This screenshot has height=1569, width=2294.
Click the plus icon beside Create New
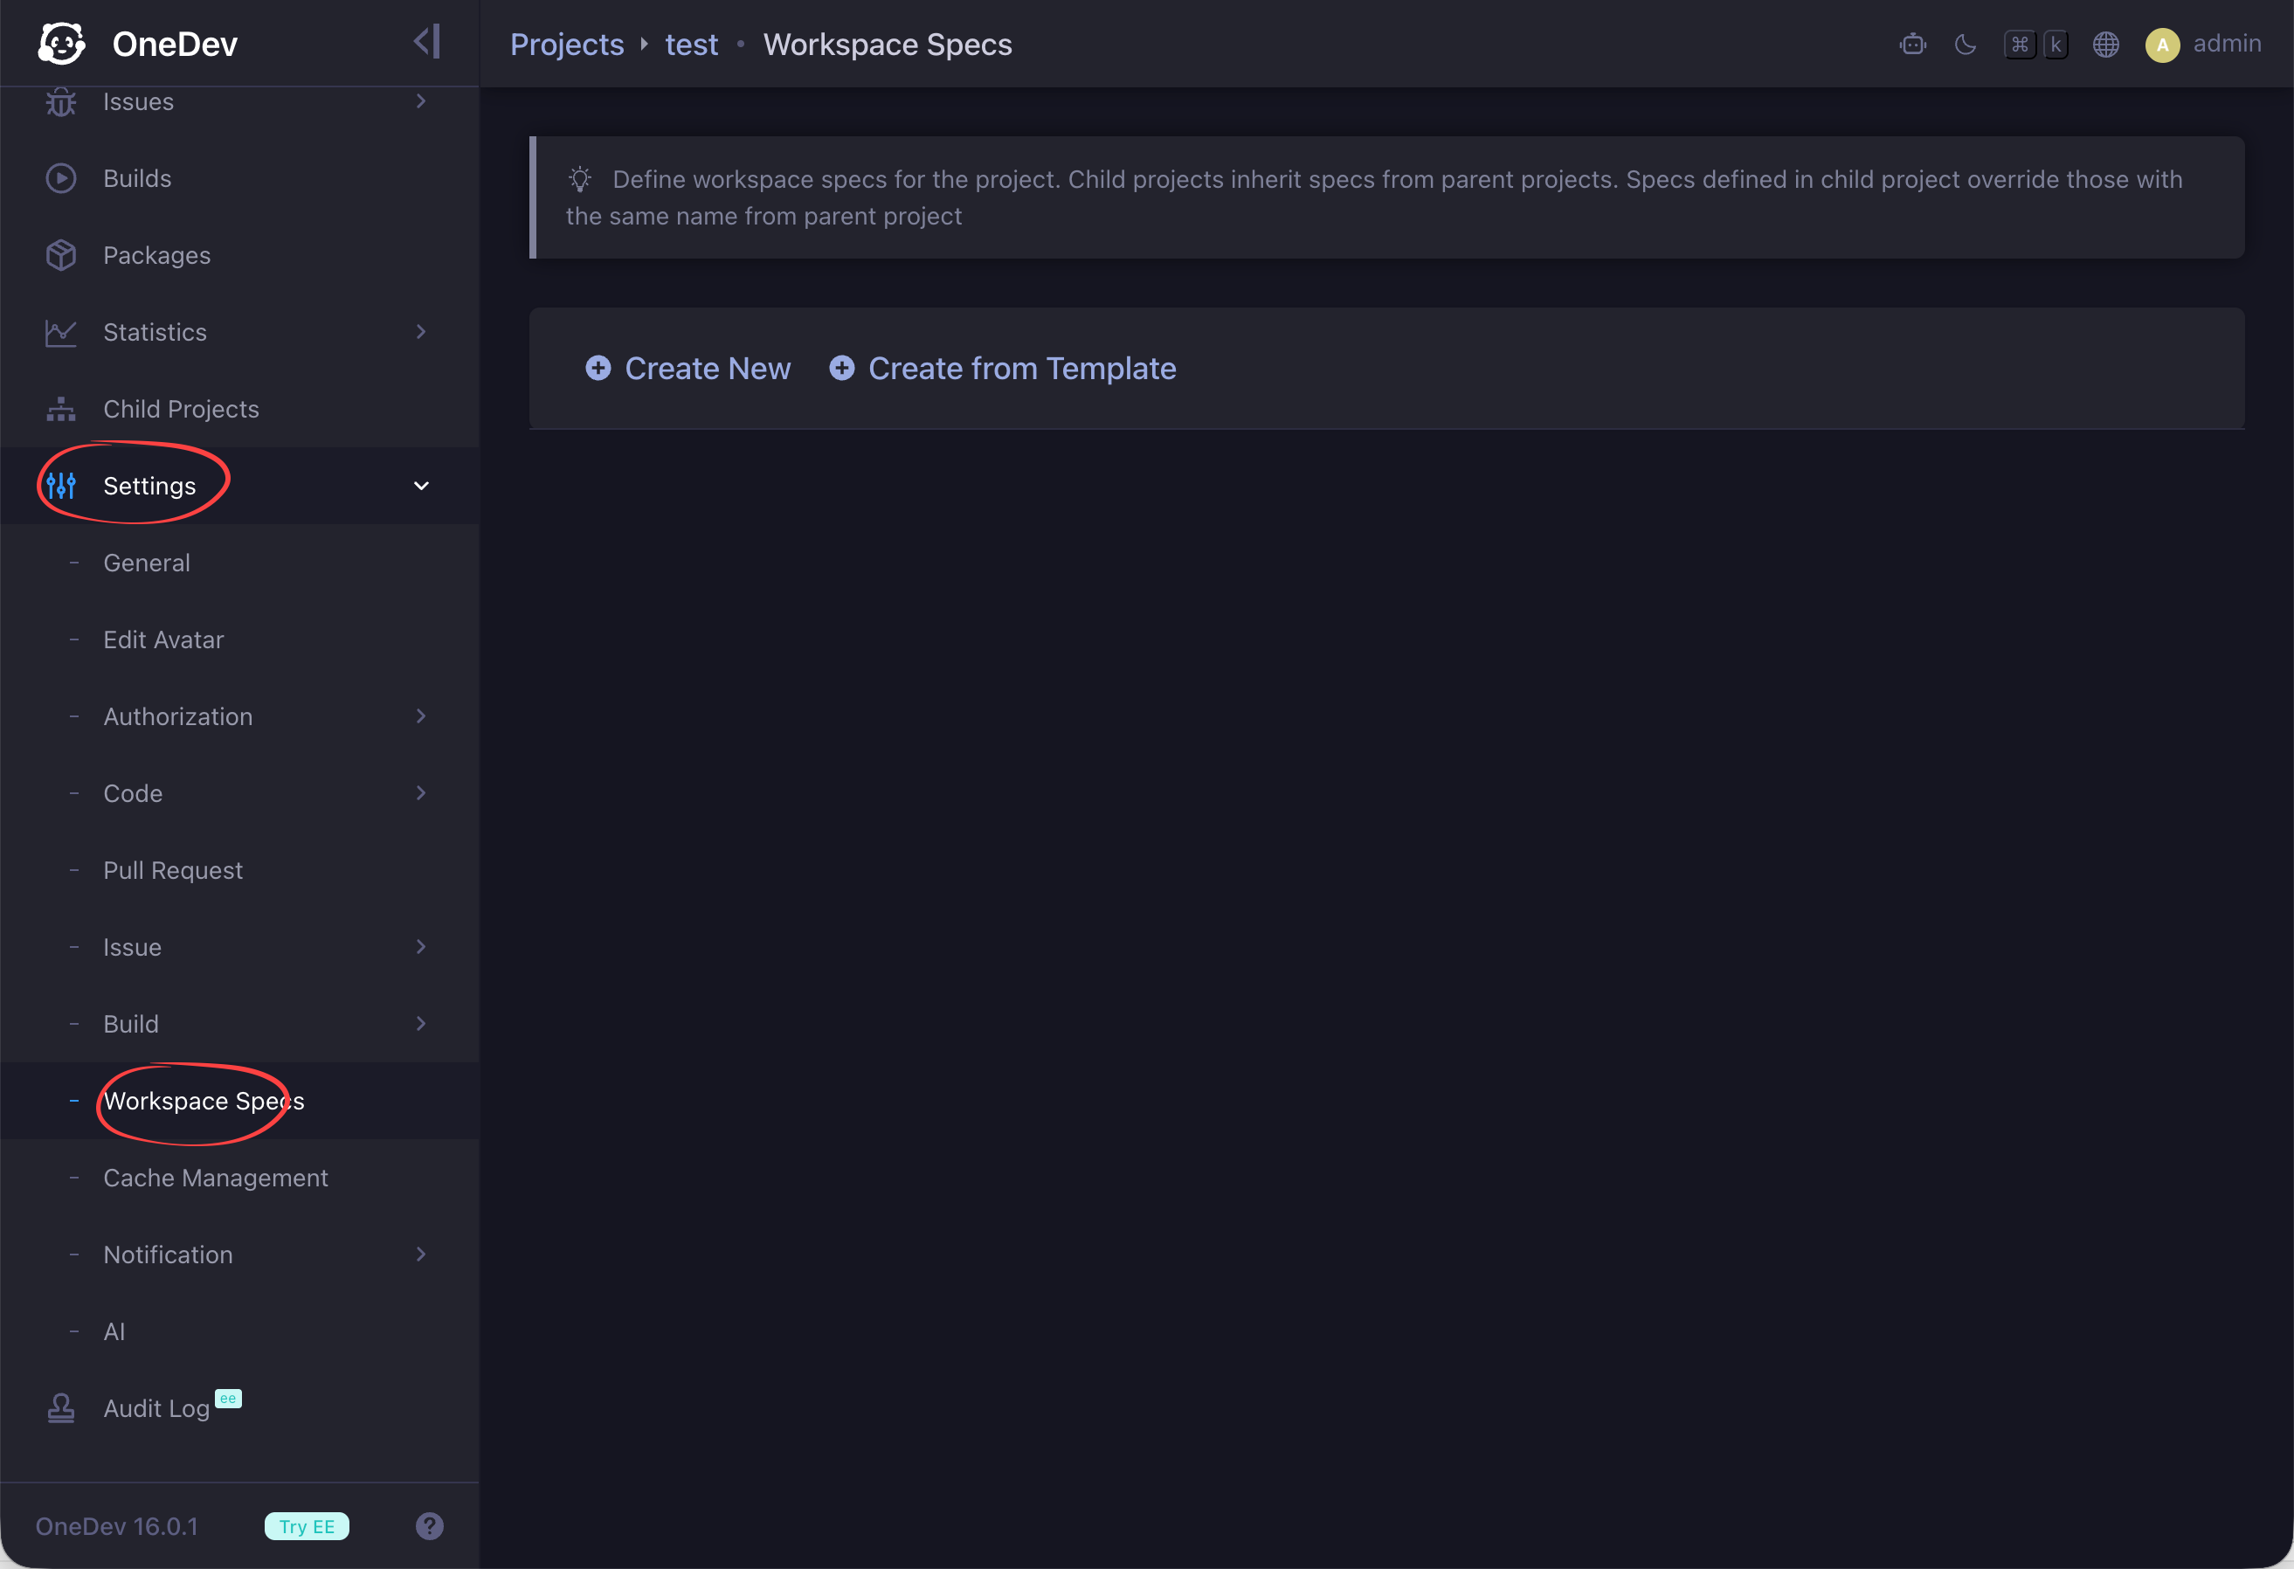coord(598,369)
